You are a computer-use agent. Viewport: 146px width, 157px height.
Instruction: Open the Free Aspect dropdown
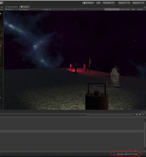pos(31,9)
